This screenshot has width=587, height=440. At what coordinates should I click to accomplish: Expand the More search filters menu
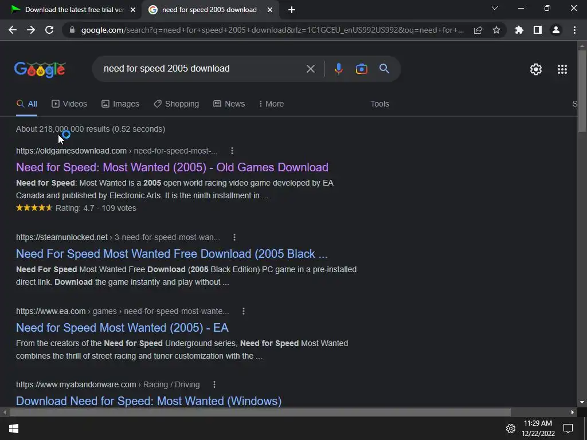[271, 104]
